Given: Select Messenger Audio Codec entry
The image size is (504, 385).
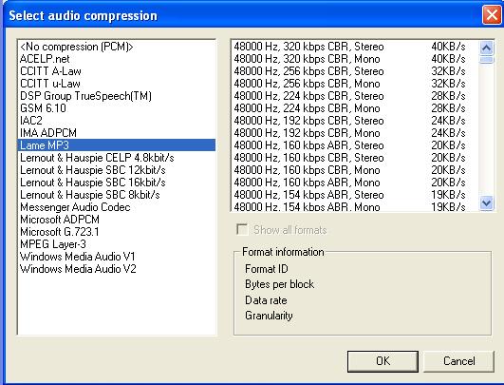Looking at the screenshot, I should (117, 207).
